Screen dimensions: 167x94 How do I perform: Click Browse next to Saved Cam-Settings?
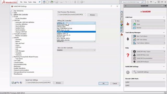tap(58, 83)
